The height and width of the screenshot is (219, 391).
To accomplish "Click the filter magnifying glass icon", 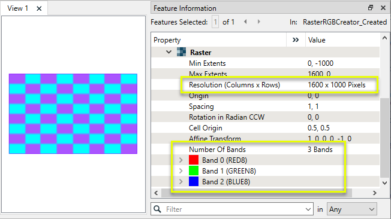I will coord(157,209).
